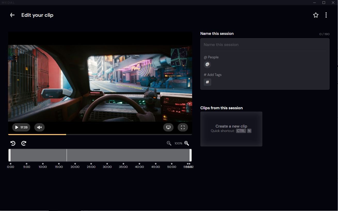Click the orange video progress bar
The height and width of the screenshot is (211, 338).
tap(37, 135)
